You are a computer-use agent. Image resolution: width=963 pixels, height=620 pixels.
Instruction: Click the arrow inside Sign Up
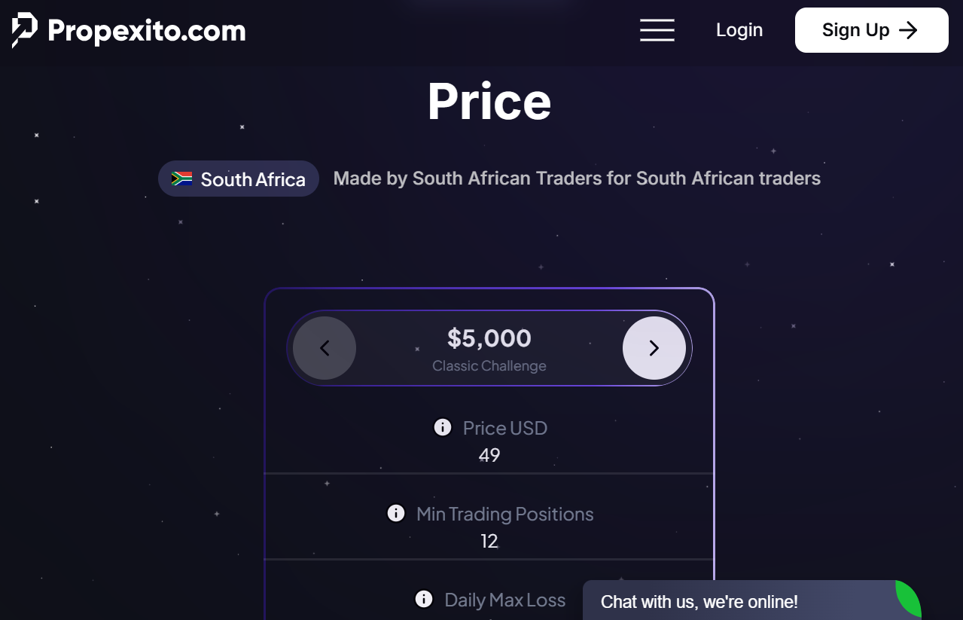click(909, 30)
